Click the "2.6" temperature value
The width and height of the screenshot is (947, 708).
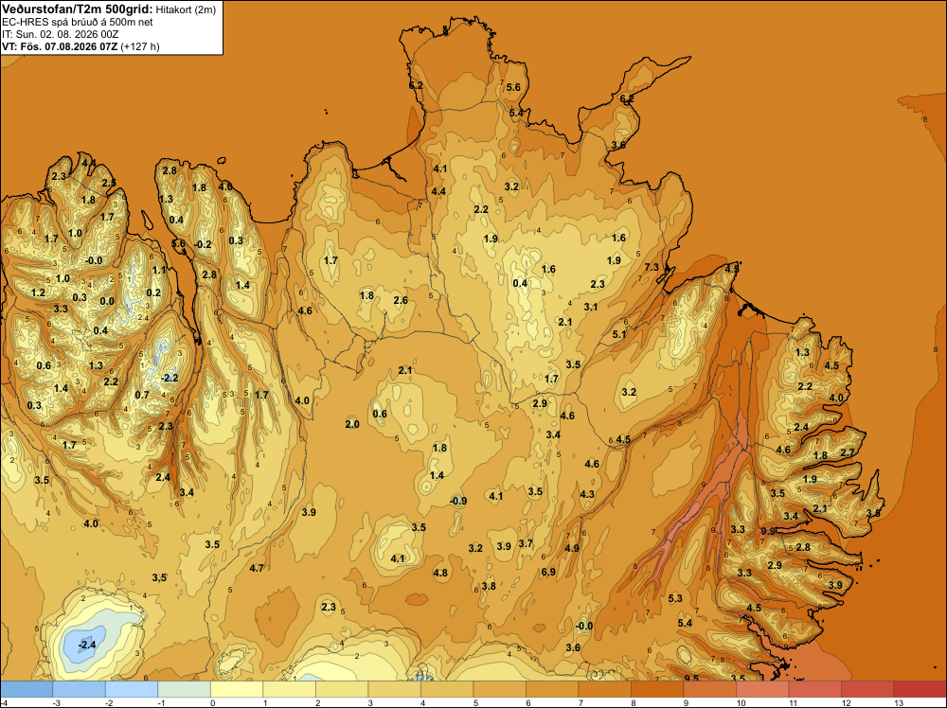401,300
